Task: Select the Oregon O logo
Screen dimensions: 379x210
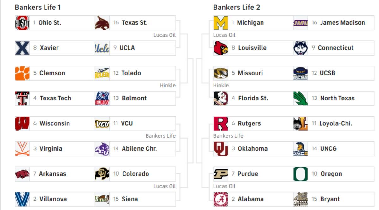Action: pyautogui.click(x=300, y=174)
